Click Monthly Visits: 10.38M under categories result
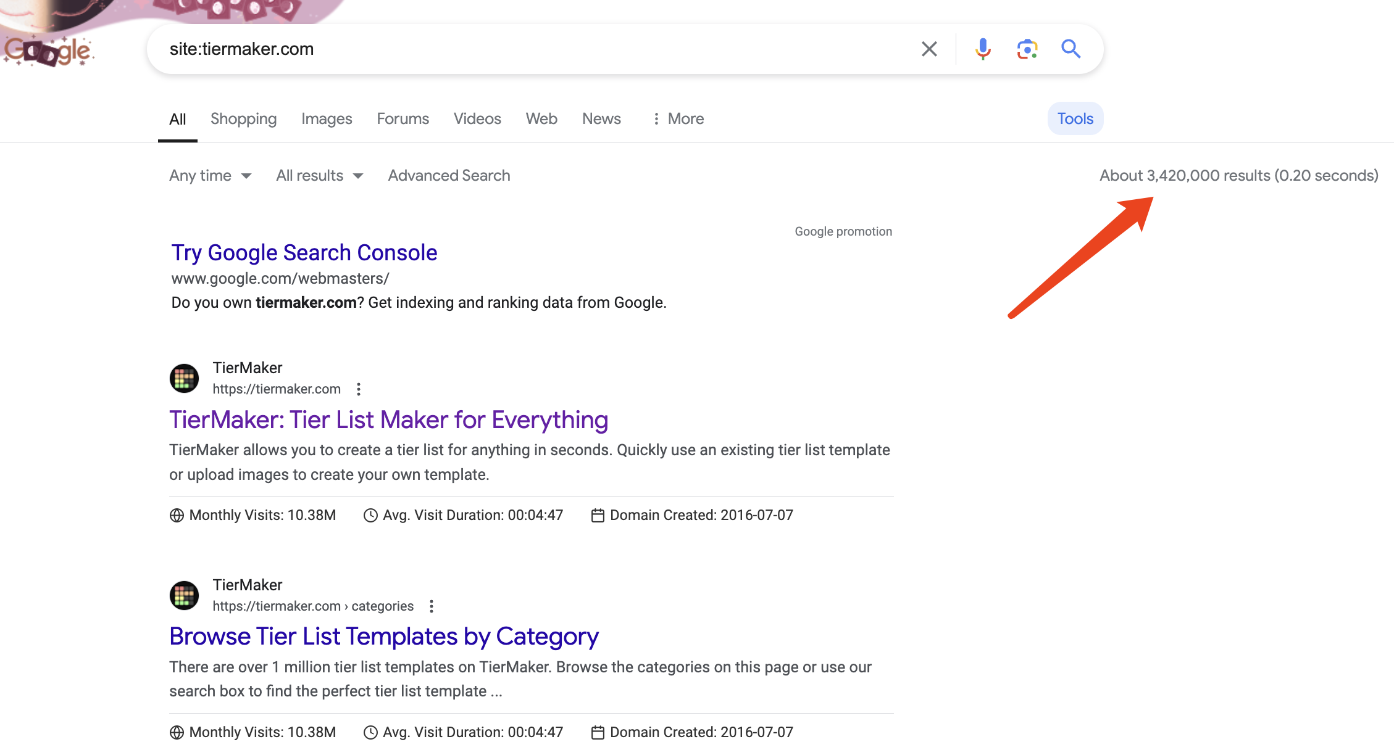 tap(253, 732)
